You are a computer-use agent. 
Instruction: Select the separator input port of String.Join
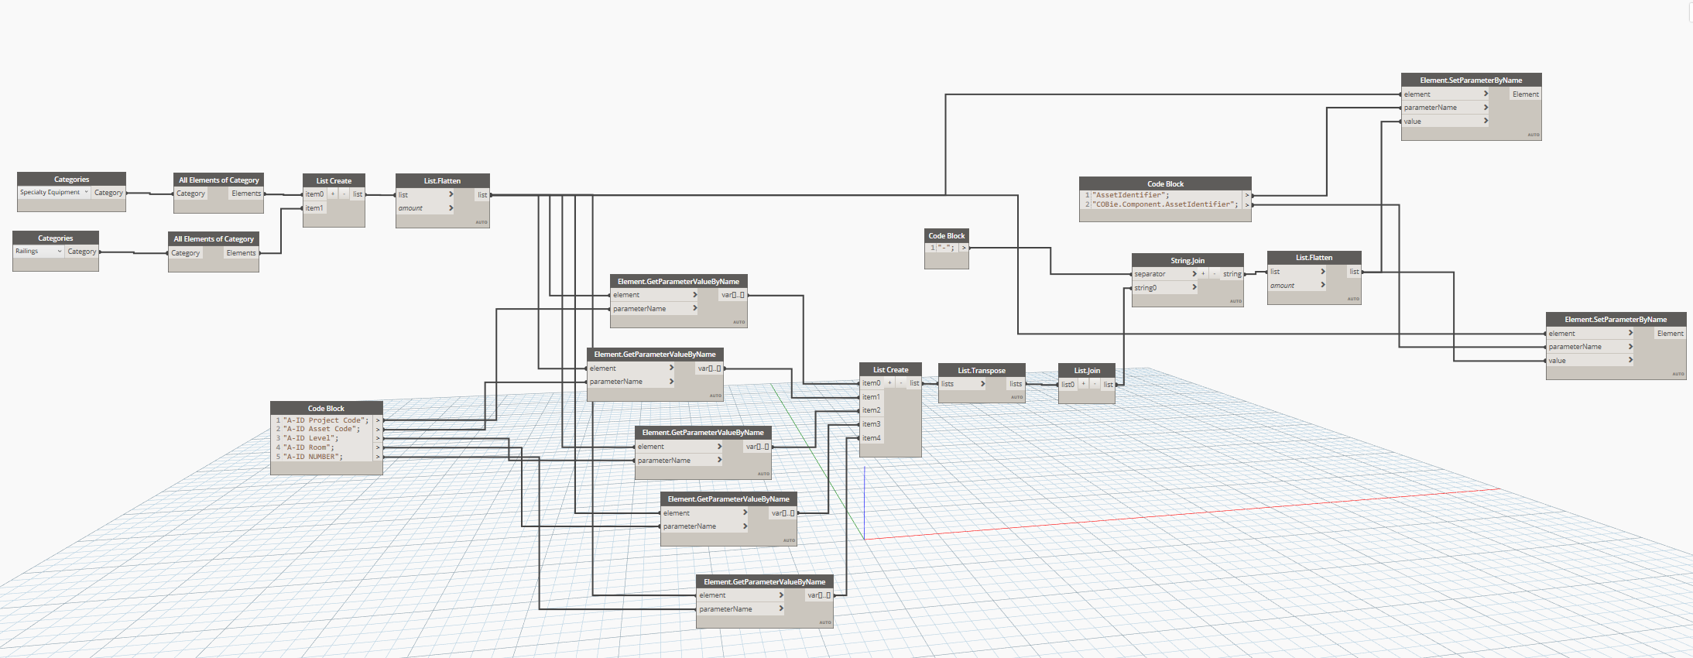1165,274
